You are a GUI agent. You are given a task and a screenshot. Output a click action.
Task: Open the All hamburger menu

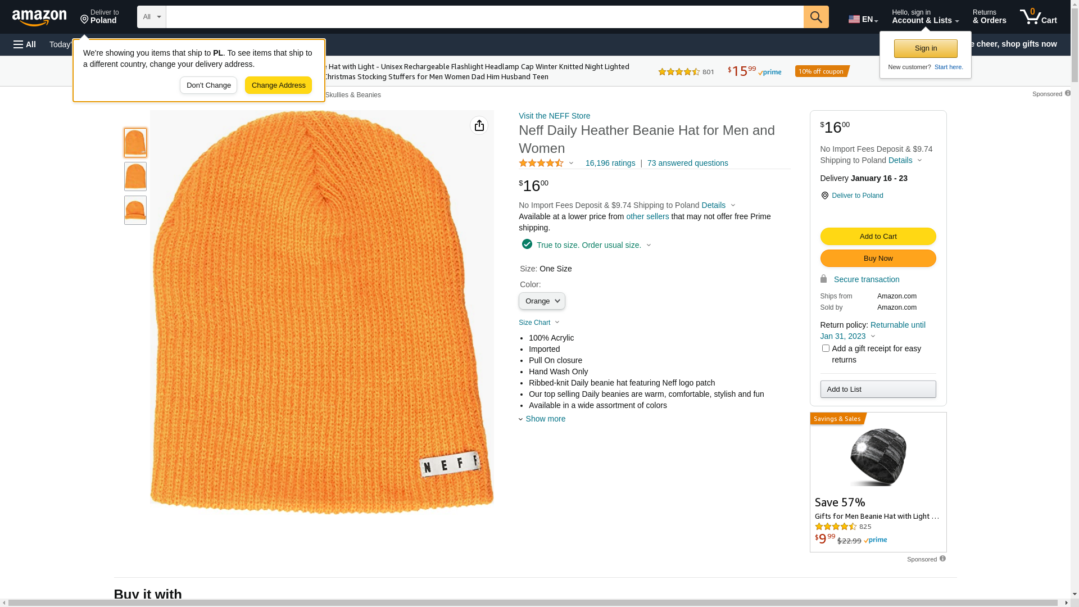click(x=25, y=44)
